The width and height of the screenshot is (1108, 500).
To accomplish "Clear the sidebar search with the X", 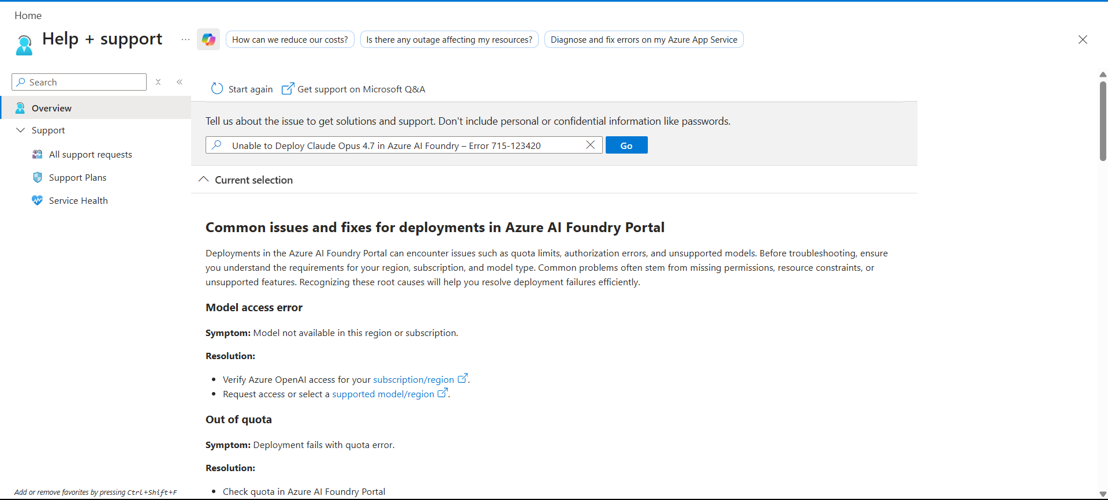I will 158,82.
